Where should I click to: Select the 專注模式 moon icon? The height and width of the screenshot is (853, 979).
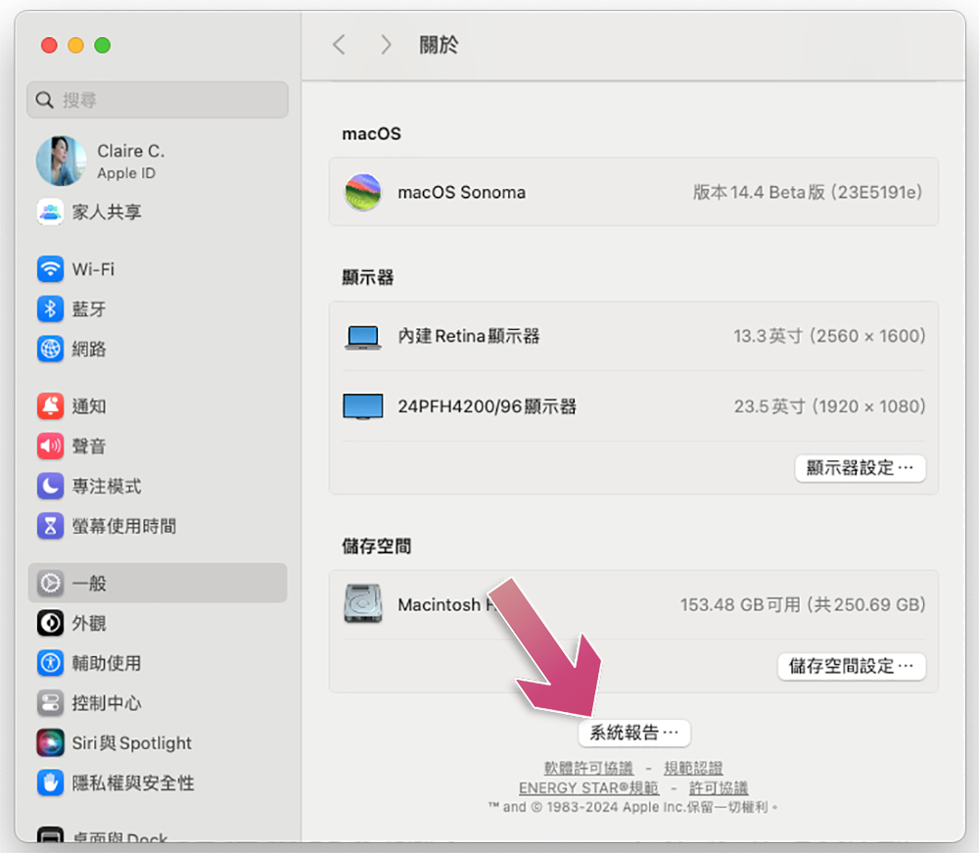coord(50,486)
